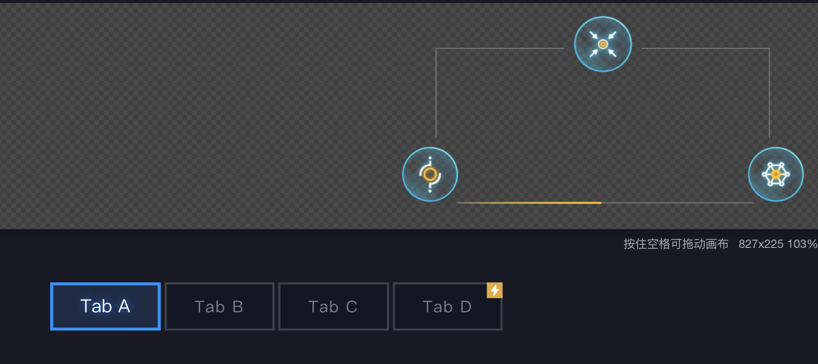Click the lightning badge on Tab D
This screenshot has height=364, width=818.
(x=494, y=290)
